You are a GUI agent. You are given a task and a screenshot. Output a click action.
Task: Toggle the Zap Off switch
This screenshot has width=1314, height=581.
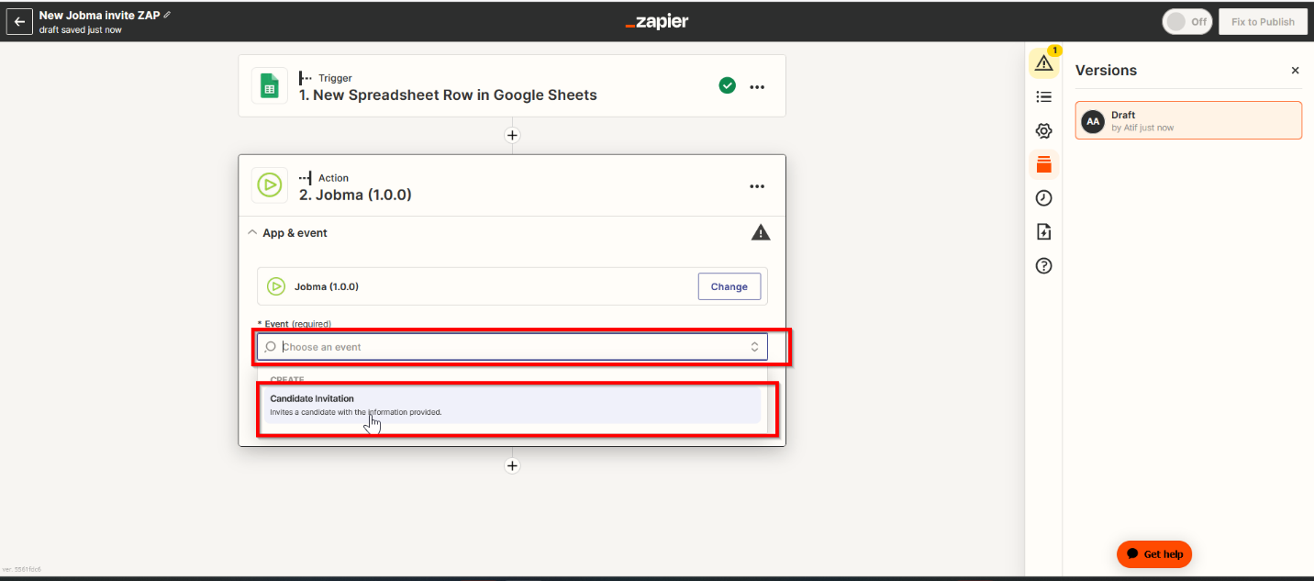1187,22
